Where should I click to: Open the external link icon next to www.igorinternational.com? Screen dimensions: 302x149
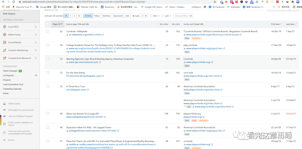click(100, 62)
